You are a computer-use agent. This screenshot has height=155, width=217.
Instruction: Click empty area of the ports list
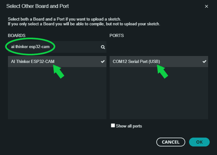click(159, 93)
